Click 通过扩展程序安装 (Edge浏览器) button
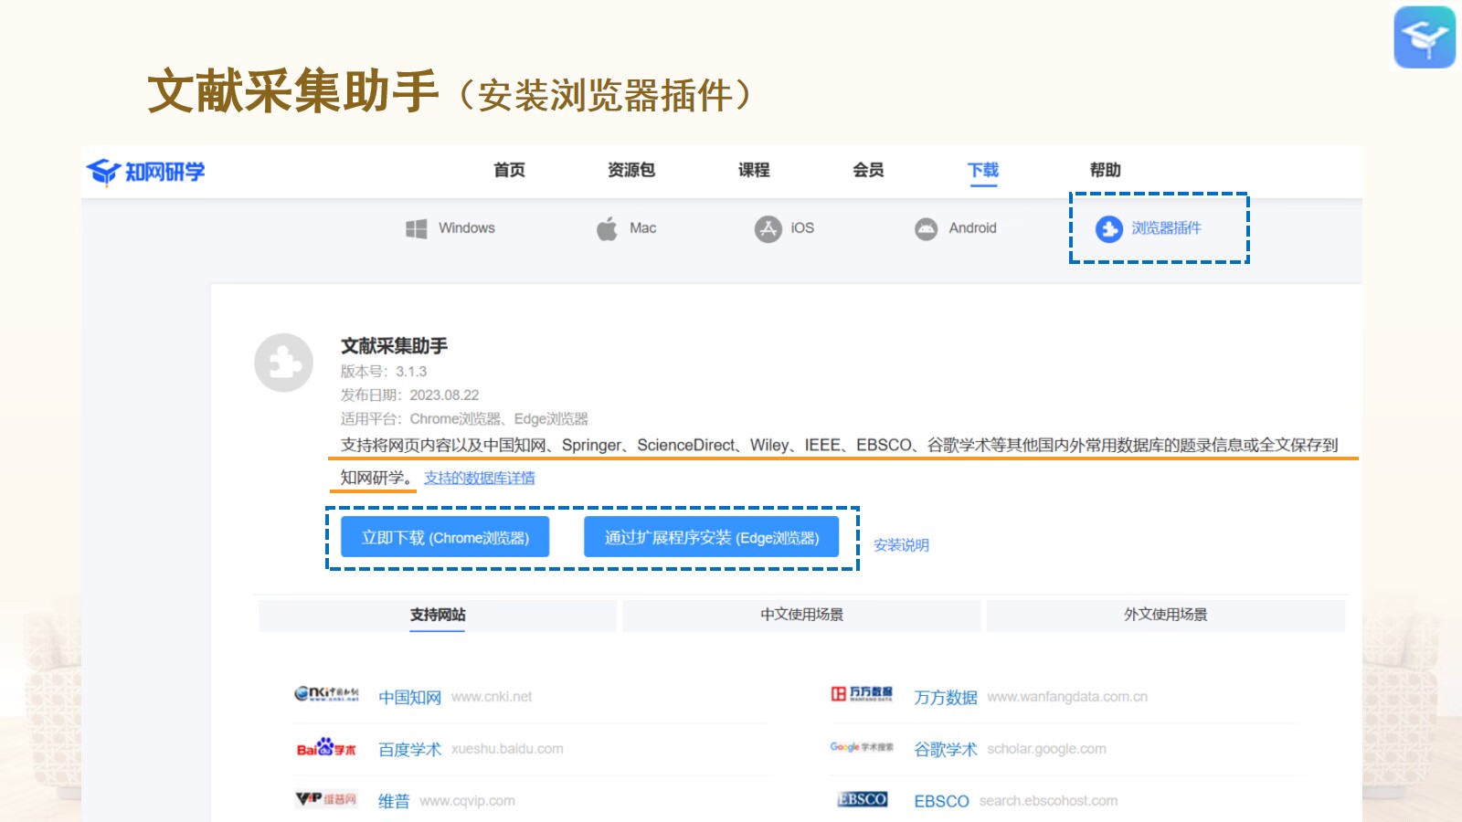 coord(711,537)
